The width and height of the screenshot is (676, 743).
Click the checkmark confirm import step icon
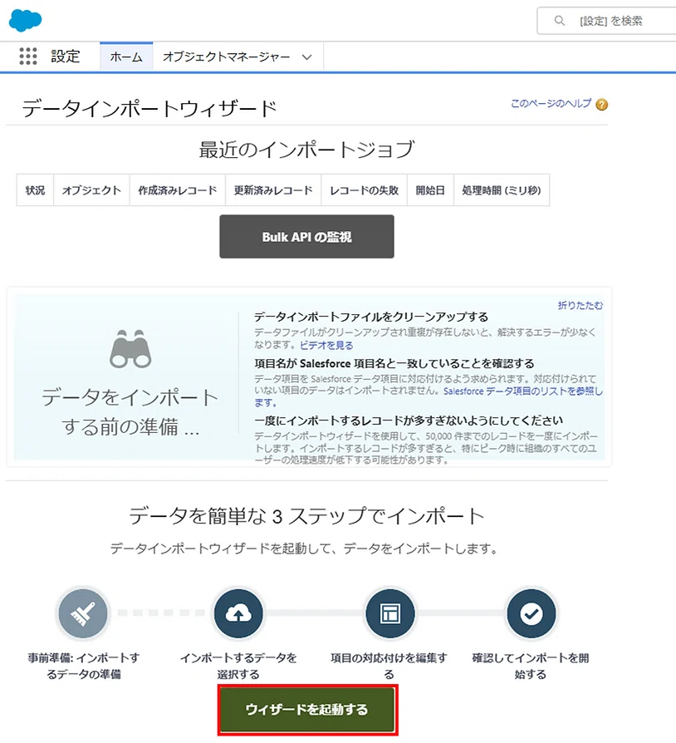click(531, 613)
